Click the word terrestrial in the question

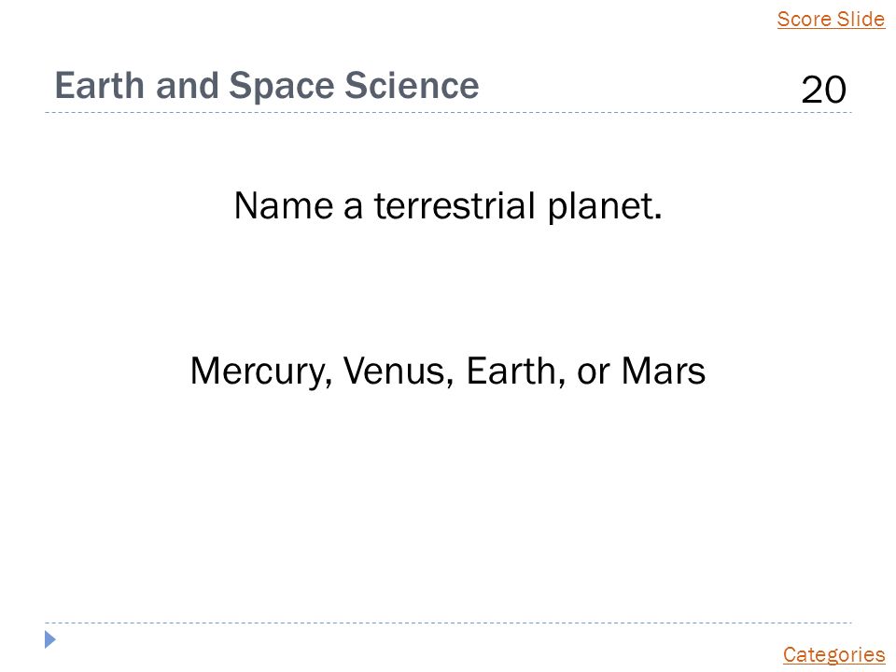coord(455,205)
